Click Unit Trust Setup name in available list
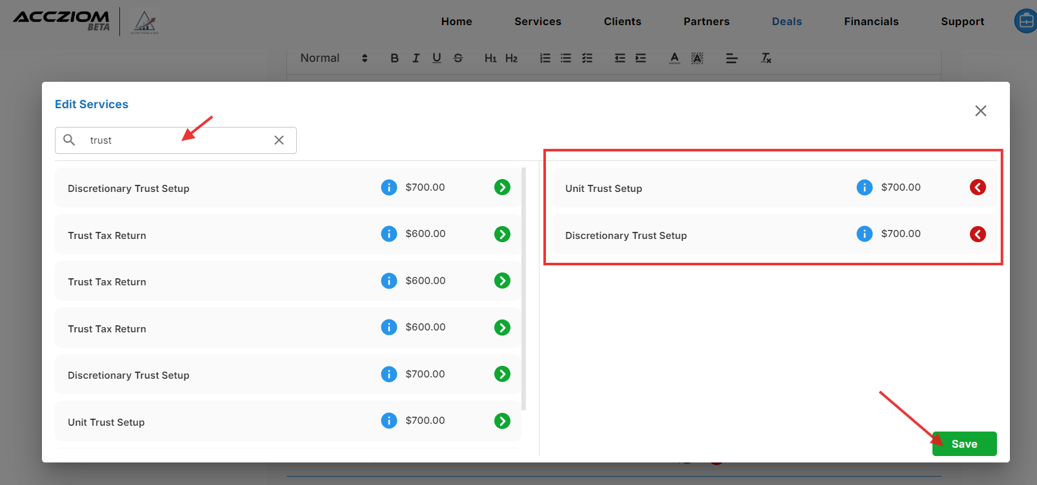 point(106,423)
